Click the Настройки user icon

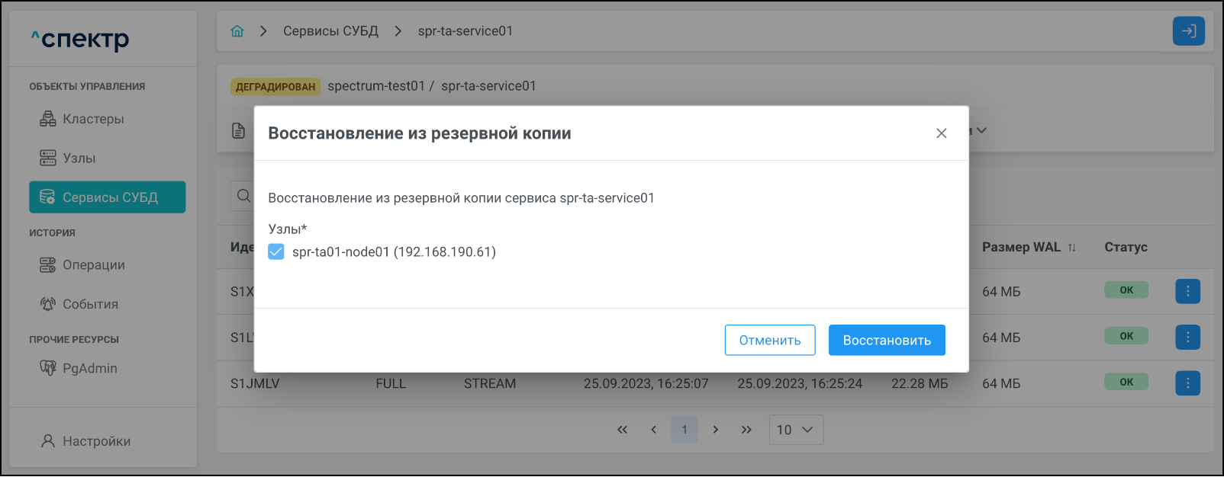(x=48, y=441)
